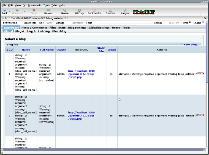The height and width of the screenshot is (155, 209).
Task: Select the Blog B sub-tab
Action: point(31,32)
